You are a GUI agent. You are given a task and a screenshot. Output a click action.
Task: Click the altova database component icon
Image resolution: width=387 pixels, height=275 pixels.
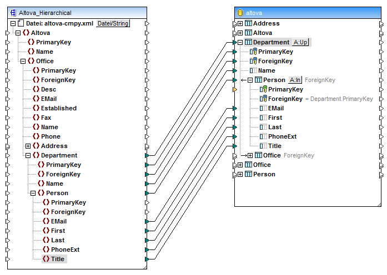pos(240,13)
